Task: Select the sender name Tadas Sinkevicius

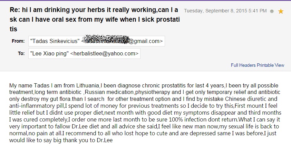Action: pos(55,41)
